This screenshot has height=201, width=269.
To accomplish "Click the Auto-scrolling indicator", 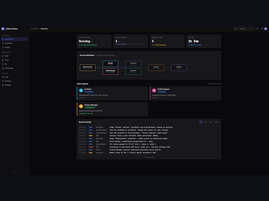I will coord(149,157).
